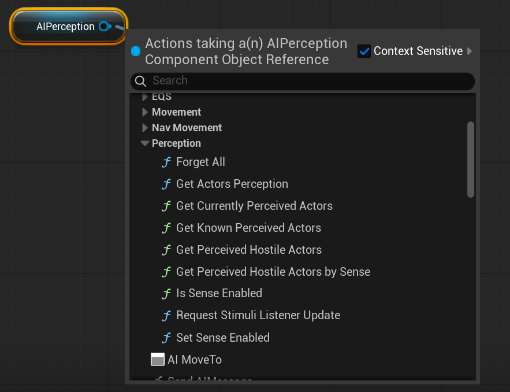Click function icon beside Is Sense Enabled

click(x=166, y=293)
